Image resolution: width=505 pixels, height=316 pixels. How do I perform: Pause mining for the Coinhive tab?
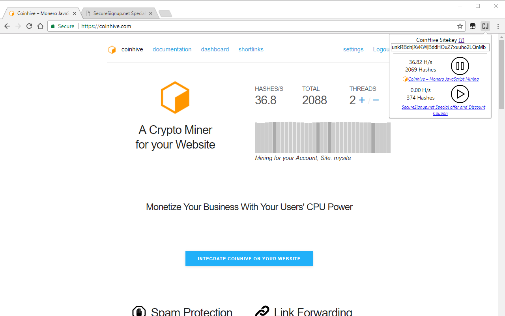460,66
